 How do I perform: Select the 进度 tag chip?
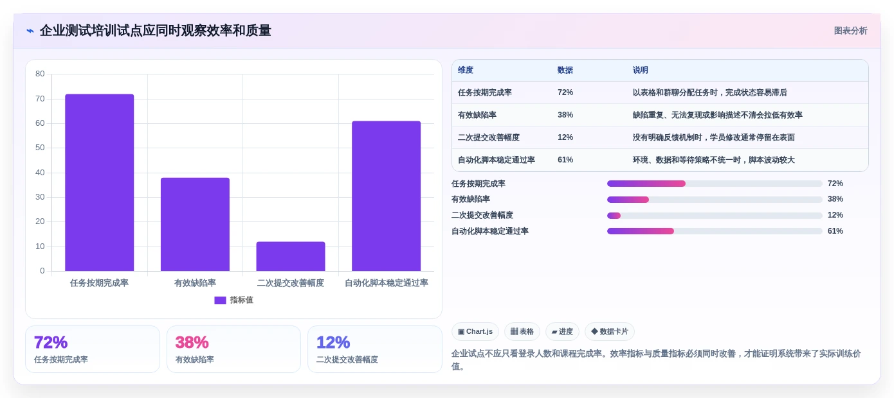562,331
